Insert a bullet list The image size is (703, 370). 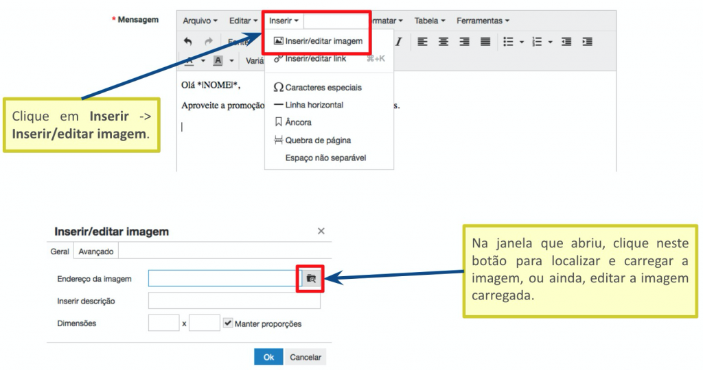point(509,42)
